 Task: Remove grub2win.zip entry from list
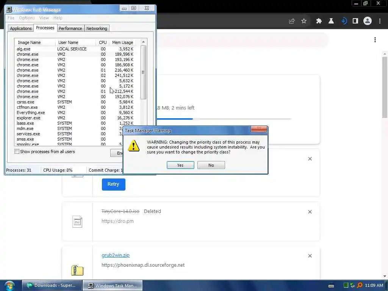click(x=310, y=256)
